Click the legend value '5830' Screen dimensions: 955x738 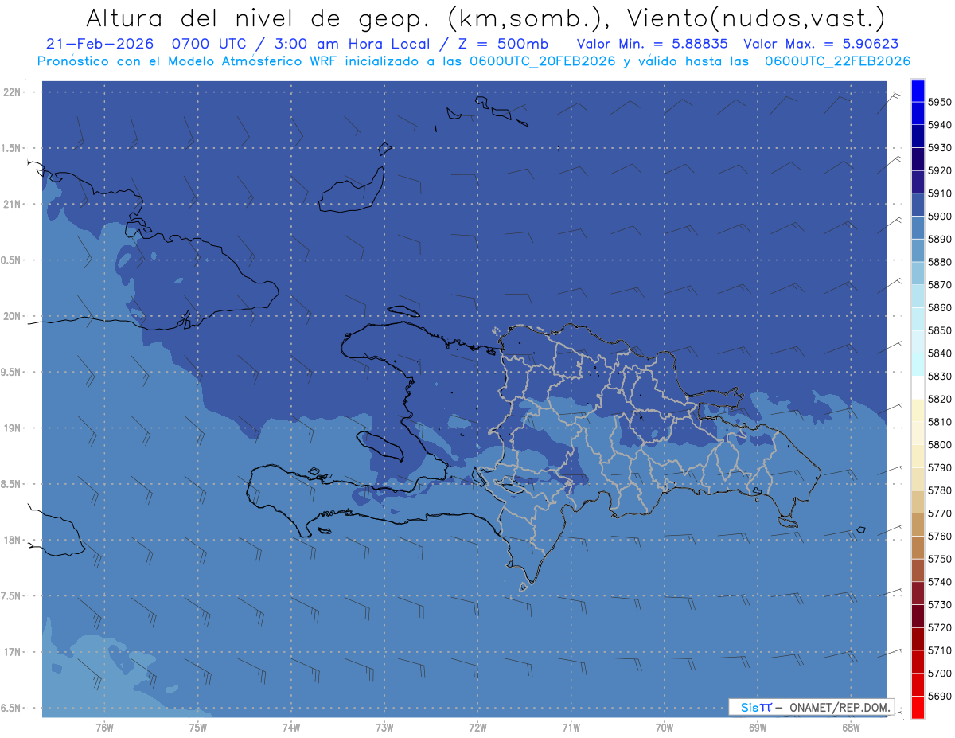pos(939,376)
